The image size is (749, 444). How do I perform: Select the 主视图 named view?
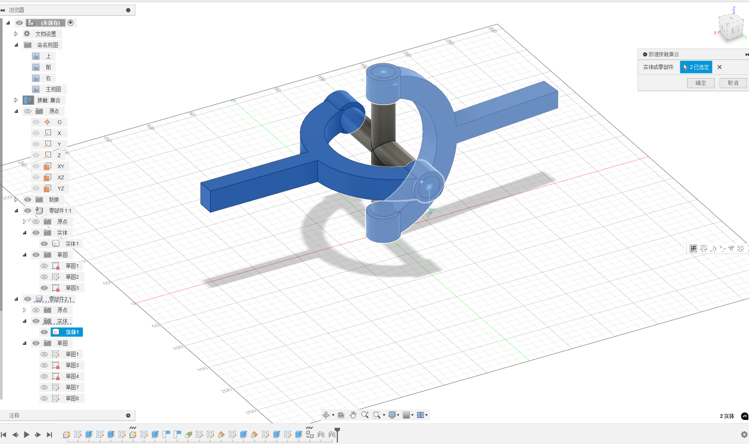53,89
